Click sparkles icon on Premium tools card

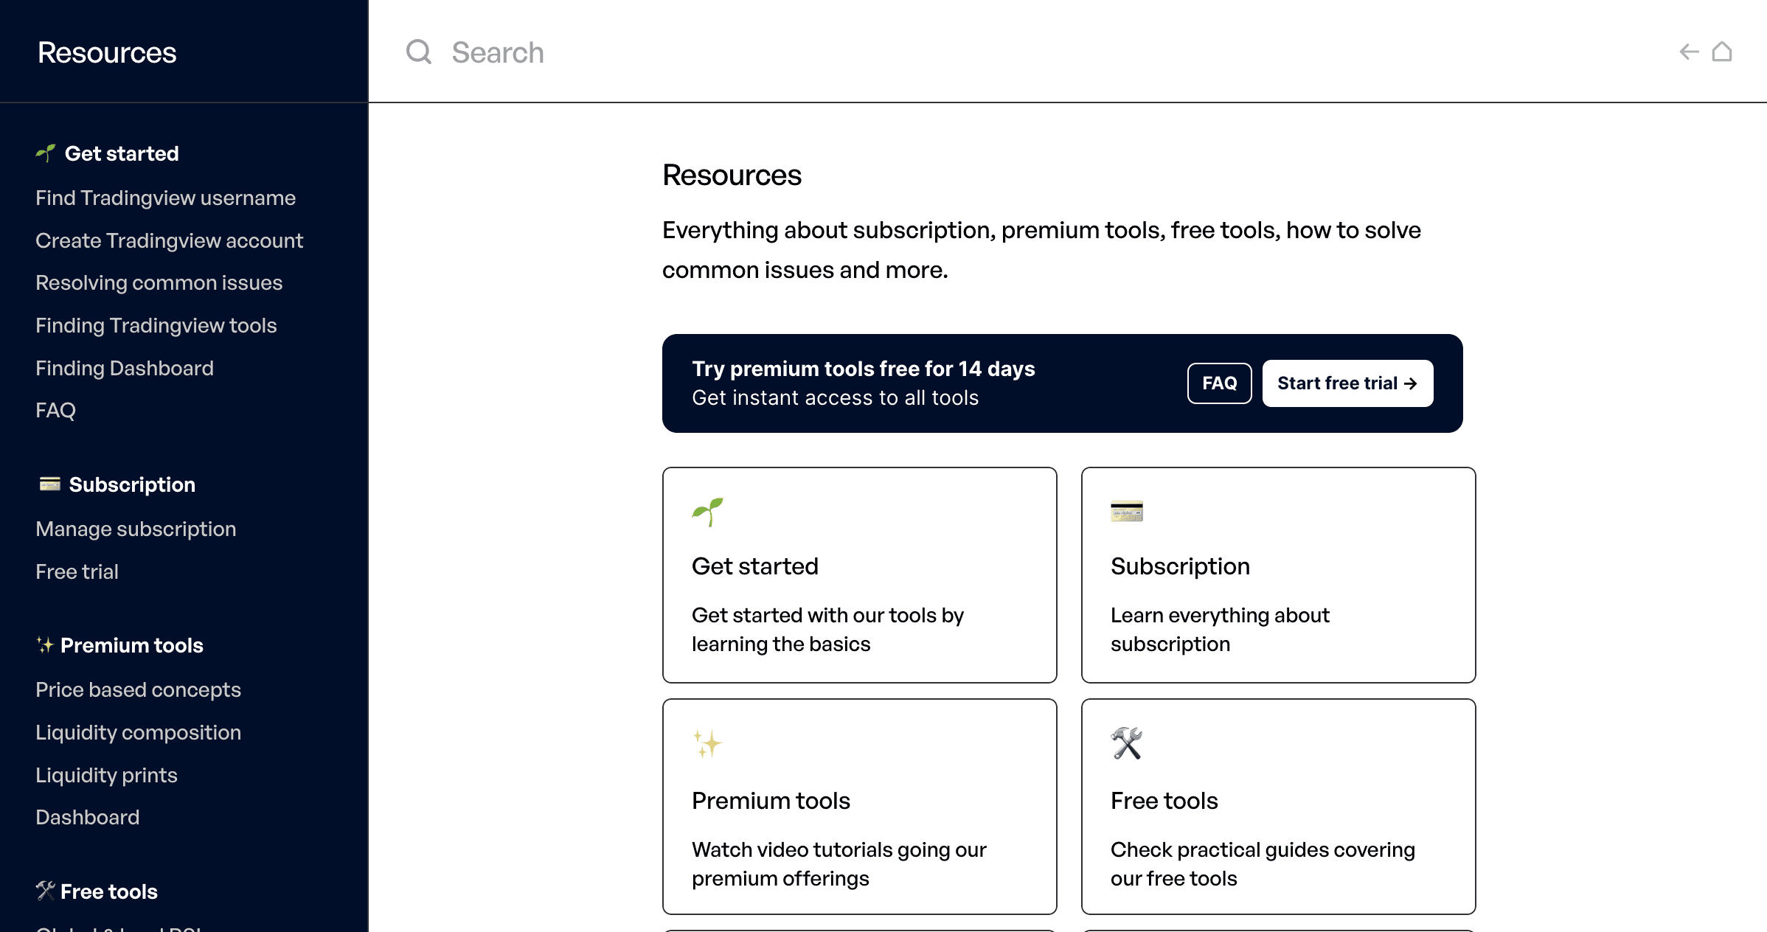click(x=707, y=743)
